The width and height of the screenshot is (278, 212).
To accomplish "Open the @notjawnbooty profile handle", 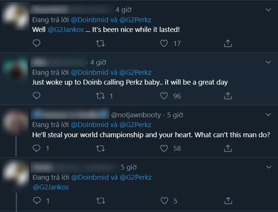I will [136, 115].
